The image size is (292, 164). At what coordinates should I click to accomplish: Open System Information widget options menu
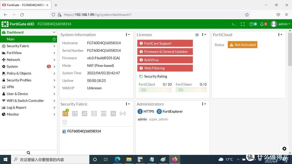tap(128, 35)
